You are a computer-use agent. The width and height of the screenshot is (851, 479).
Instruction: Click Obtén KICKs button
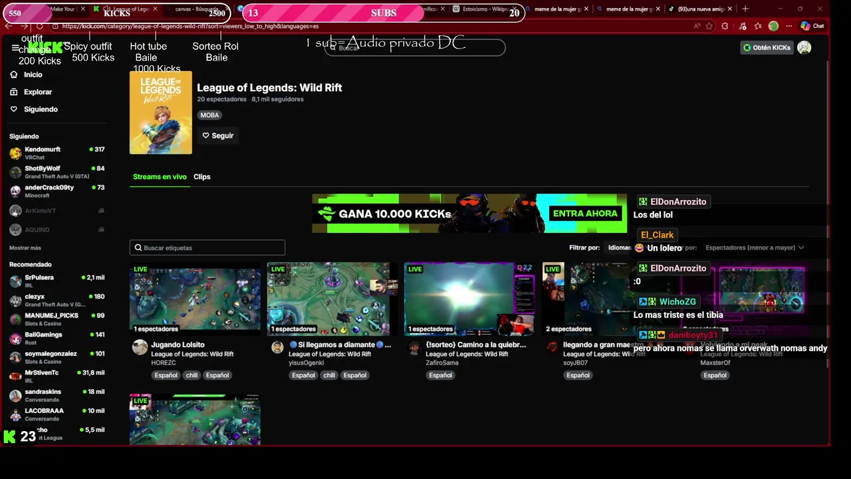(767, 48)
